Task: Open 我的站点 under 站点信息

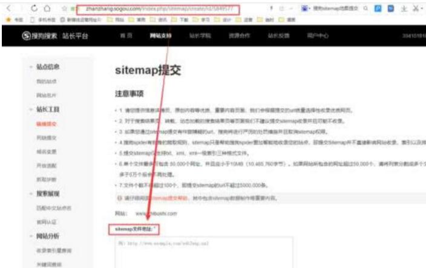Action: pos(47,81)
